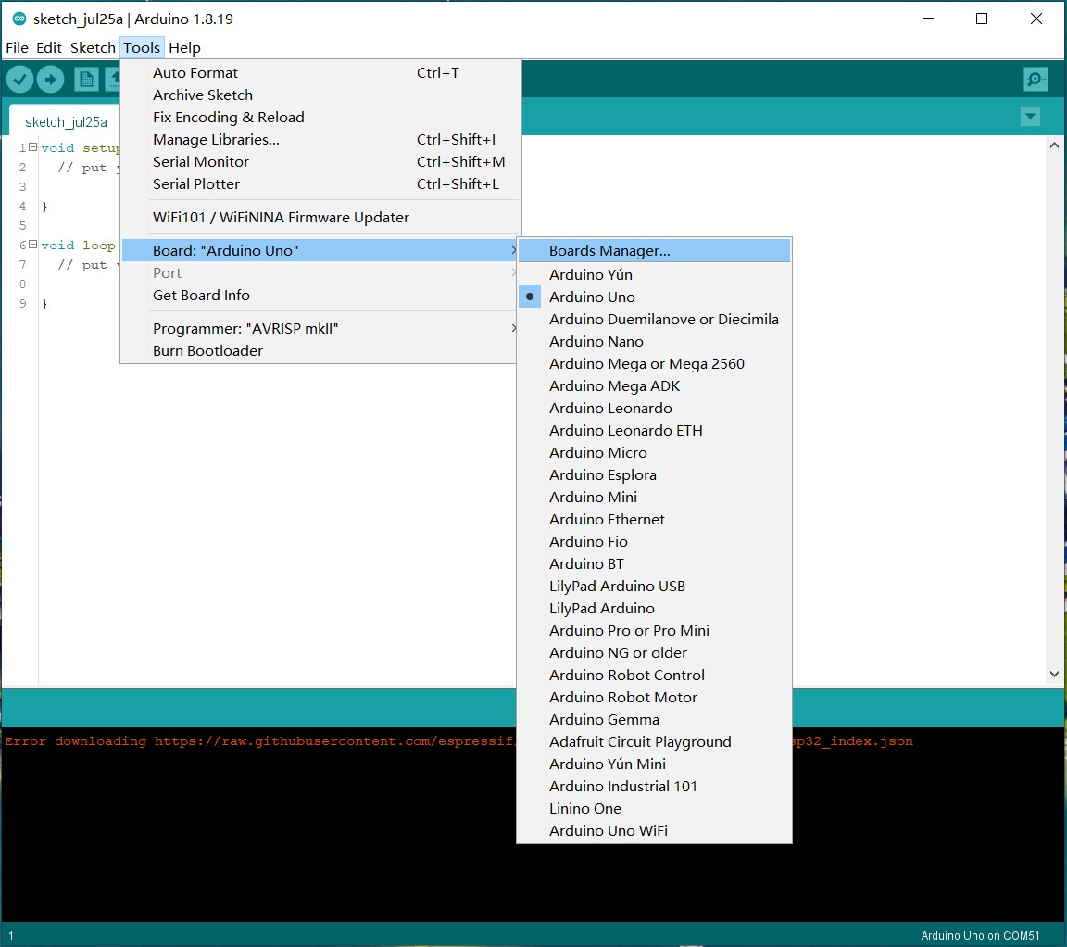Click the 'void loop' code line
1067x947 pixels.
tap(78, 246)
